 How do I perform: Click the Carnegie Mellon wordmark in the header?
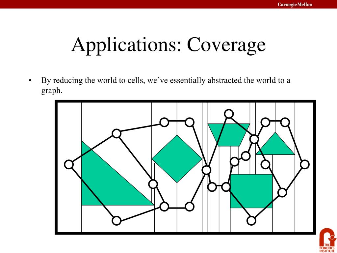295,4
